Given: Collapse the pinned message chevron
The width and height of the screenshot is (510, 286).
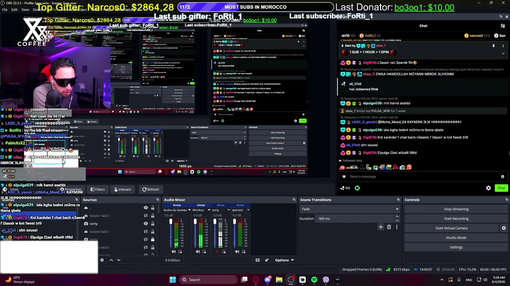Looking at the screenshot, I should click(x=502, y=53).
